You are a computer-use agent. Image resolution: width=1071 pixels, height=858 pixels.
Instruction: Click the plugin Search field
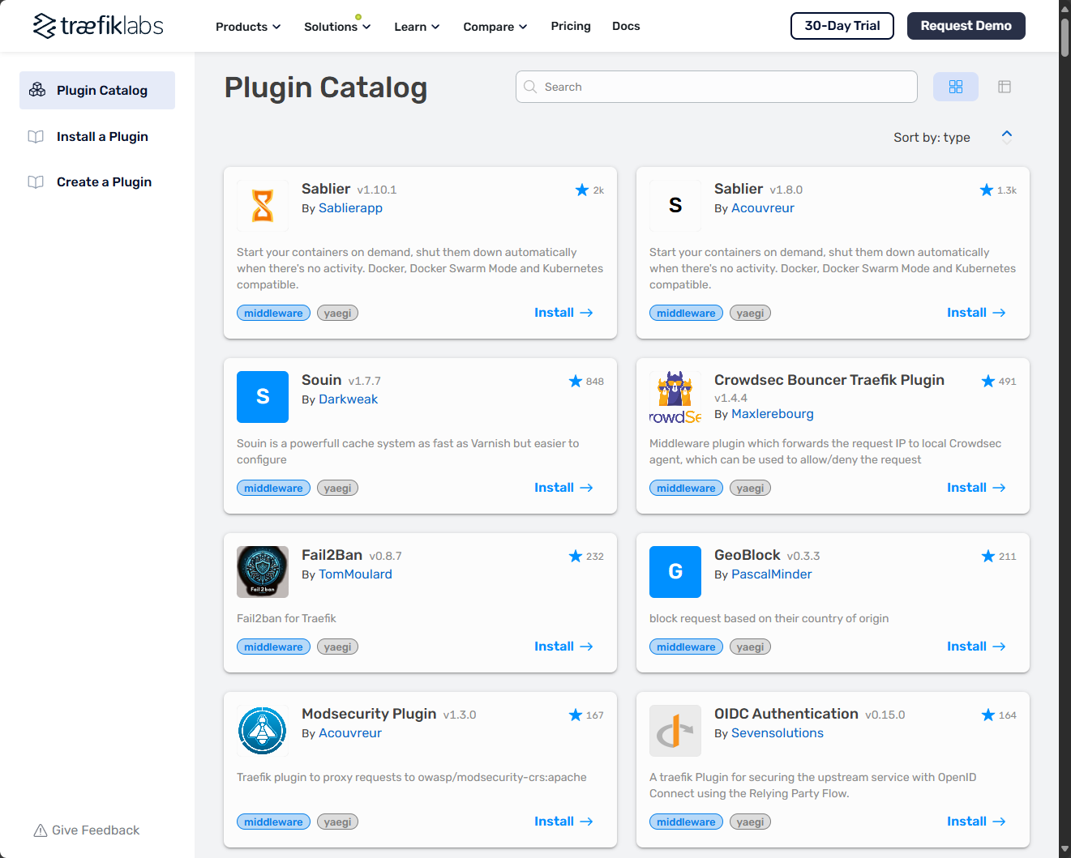pyautogui.click(x=717, y=87)
